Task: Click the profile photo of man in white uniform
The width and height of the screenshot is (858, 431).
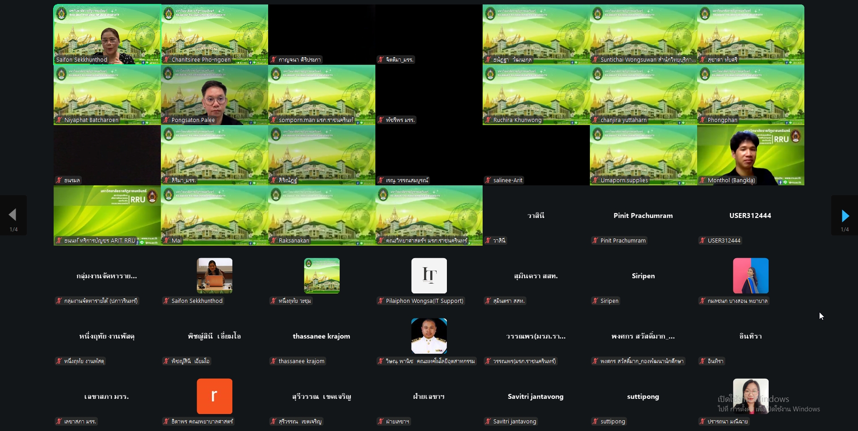Action: tap(429, 336)
